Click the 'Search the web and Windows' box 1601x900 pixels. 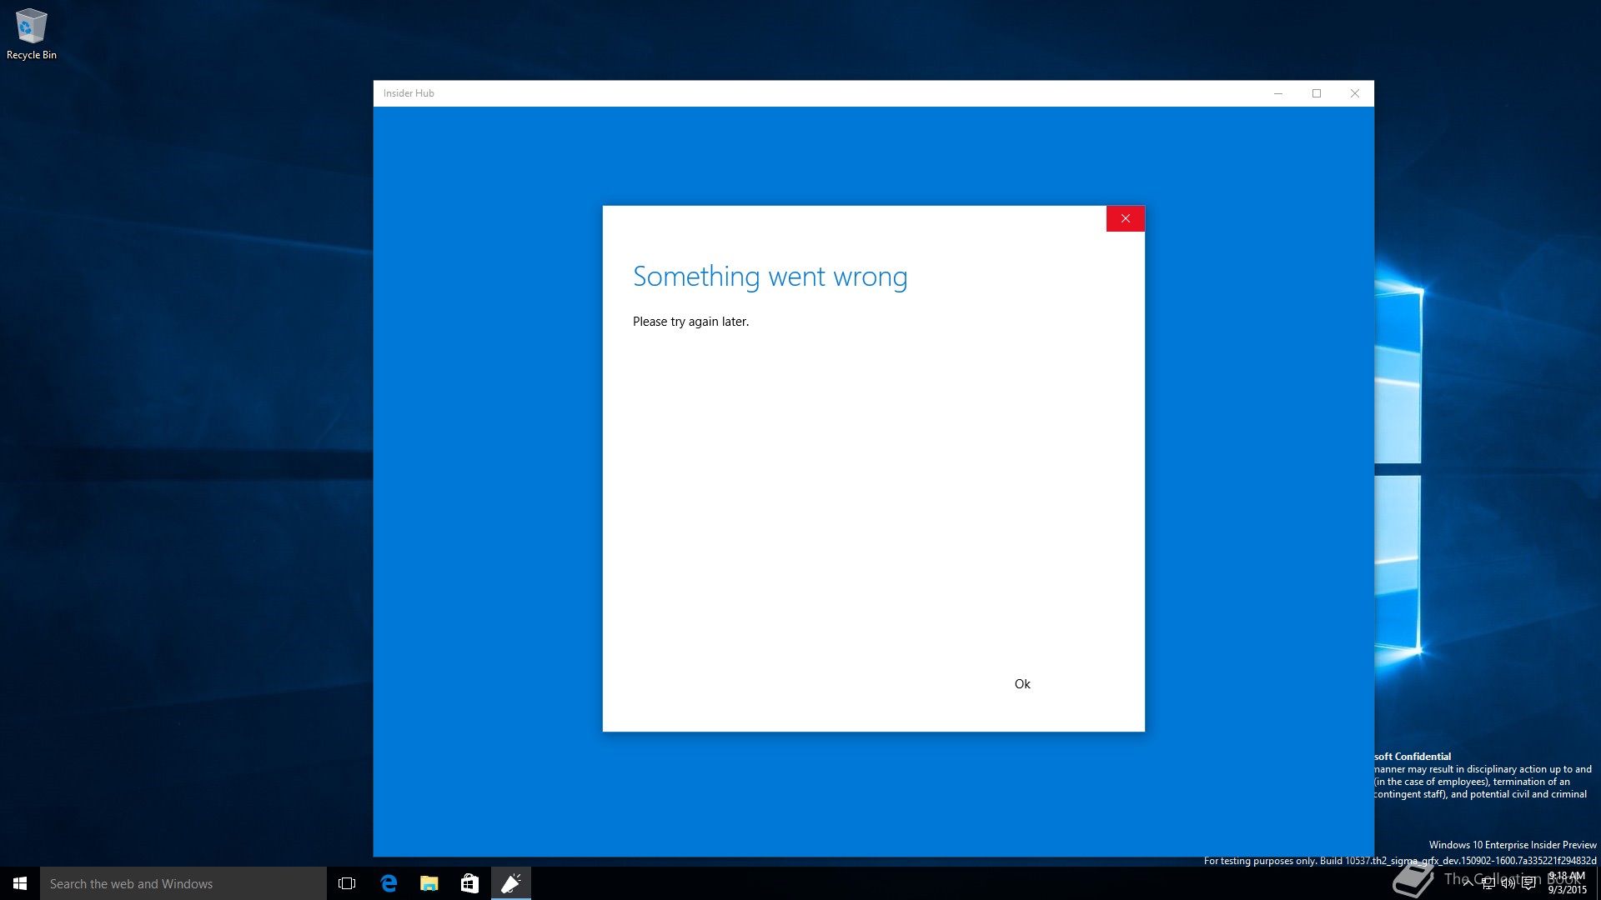[x=183, y=883]
